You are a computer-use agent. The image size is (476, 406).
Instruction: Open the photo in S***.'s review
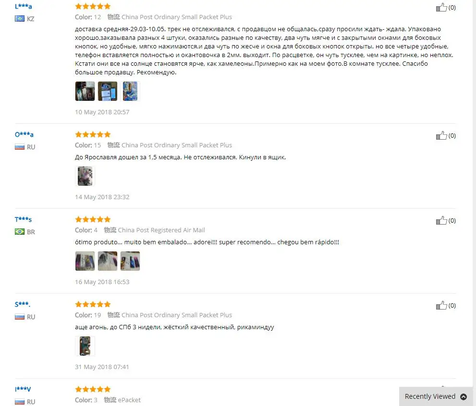click(x=85, y=346)
